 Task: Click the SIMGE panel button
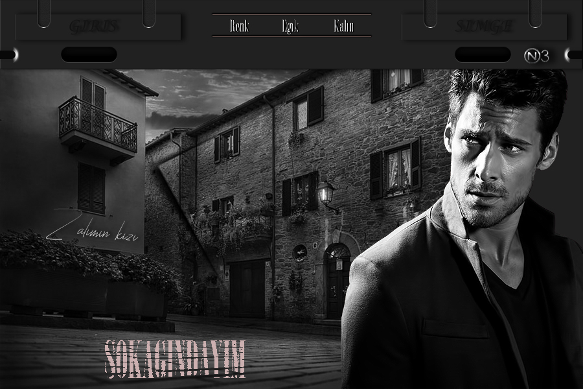(x=484, y=27)
